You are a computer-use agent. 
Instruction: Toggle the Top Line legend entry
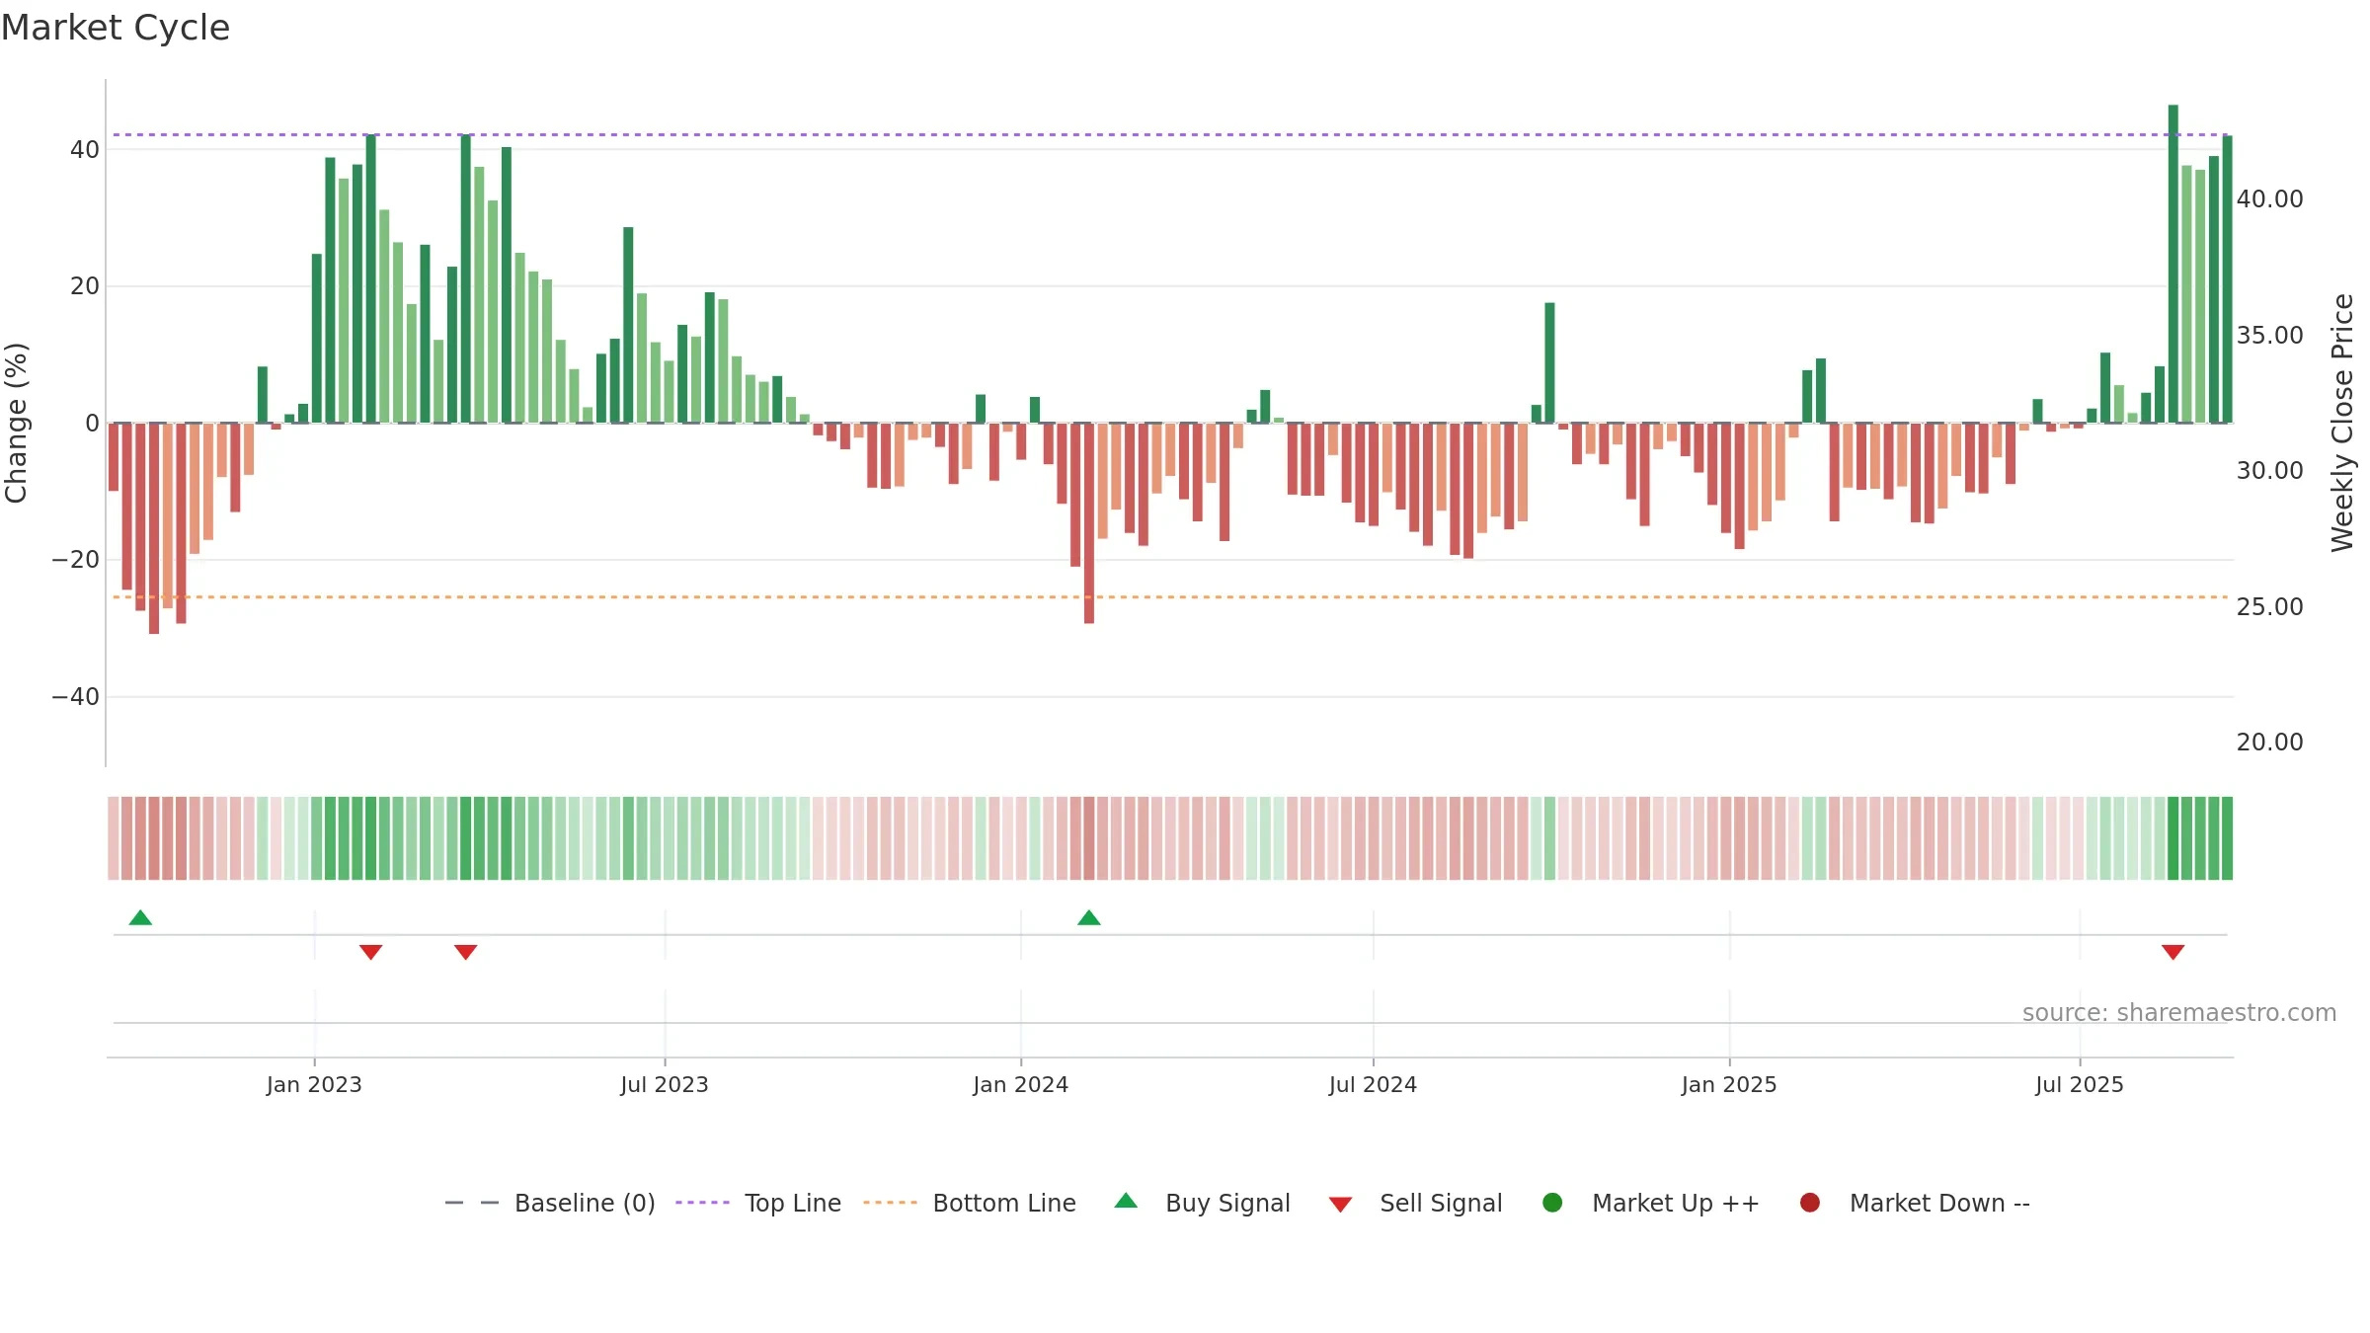[x=758, y=1204]
